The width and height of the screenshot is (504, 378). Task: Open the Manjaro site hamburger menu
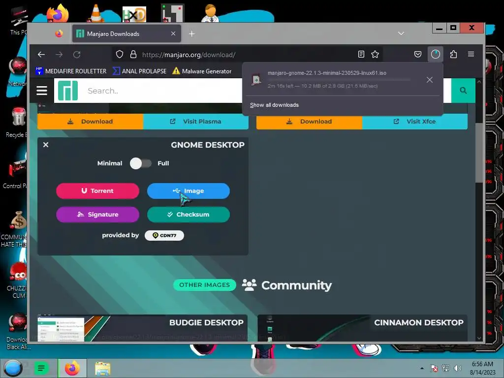[x=42, y=91]
